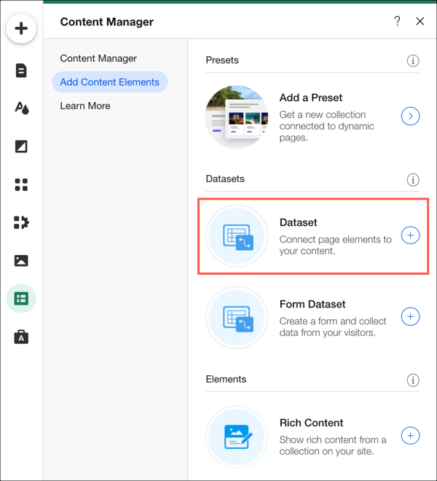The width and height of the screenshot is (437, 481).
Task: Open the Learn More menu item
Action: pyautogui.click(x=85, y=106)
